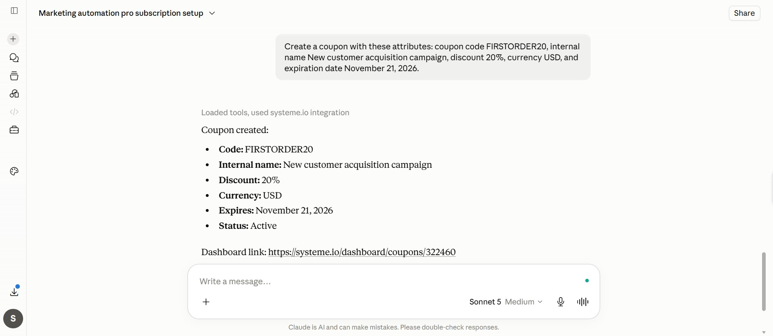
Task: Open the Chats icon in sidebar
Action: click(x=14, y=58)
